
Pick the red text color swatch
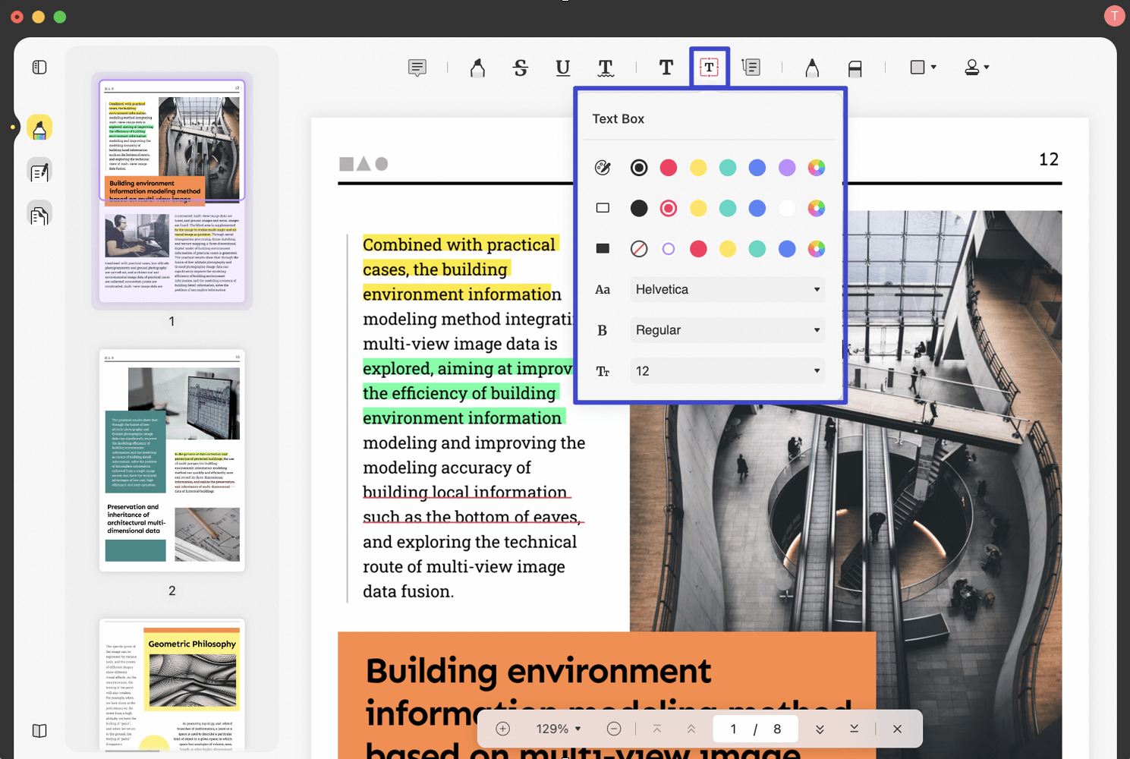click(x=669, y=168)
